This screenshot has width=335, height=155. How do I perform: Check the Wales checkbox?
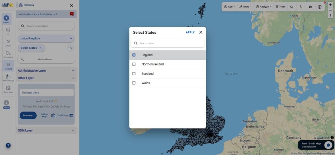click(x=134, y=83)
